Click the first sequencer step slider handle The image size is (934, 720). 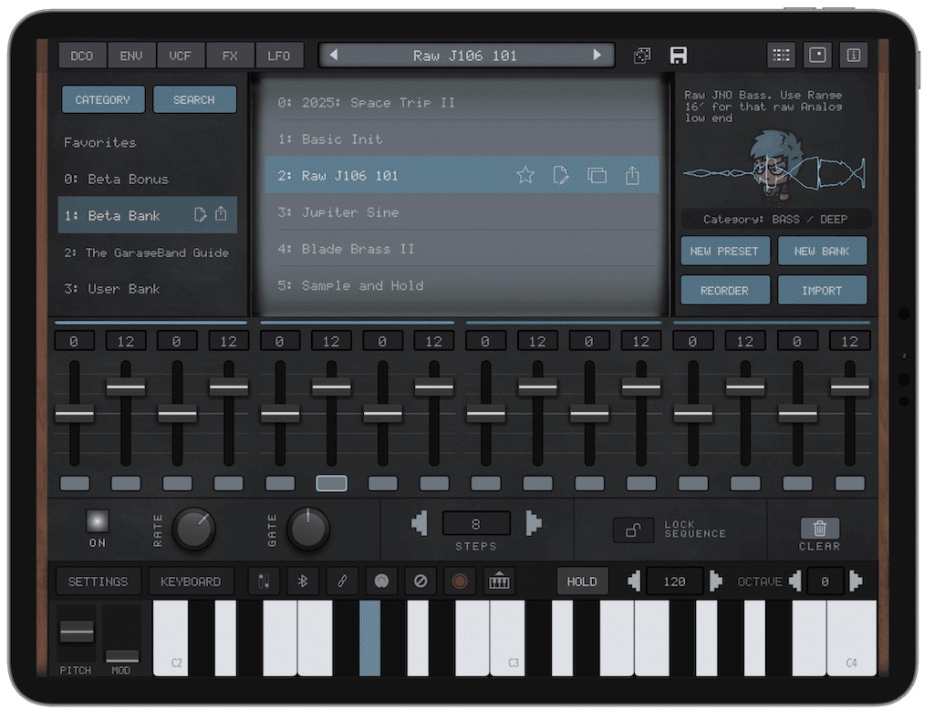point(75,414)
